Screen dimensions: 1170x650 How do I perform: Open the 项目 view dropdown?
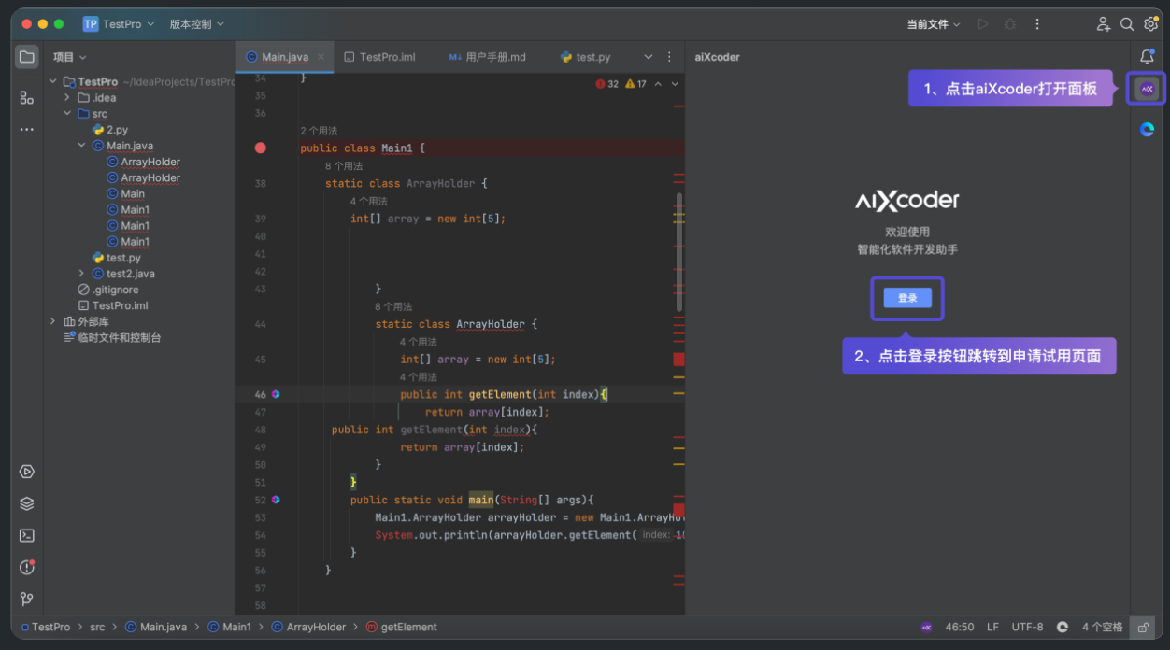[67, 56]
